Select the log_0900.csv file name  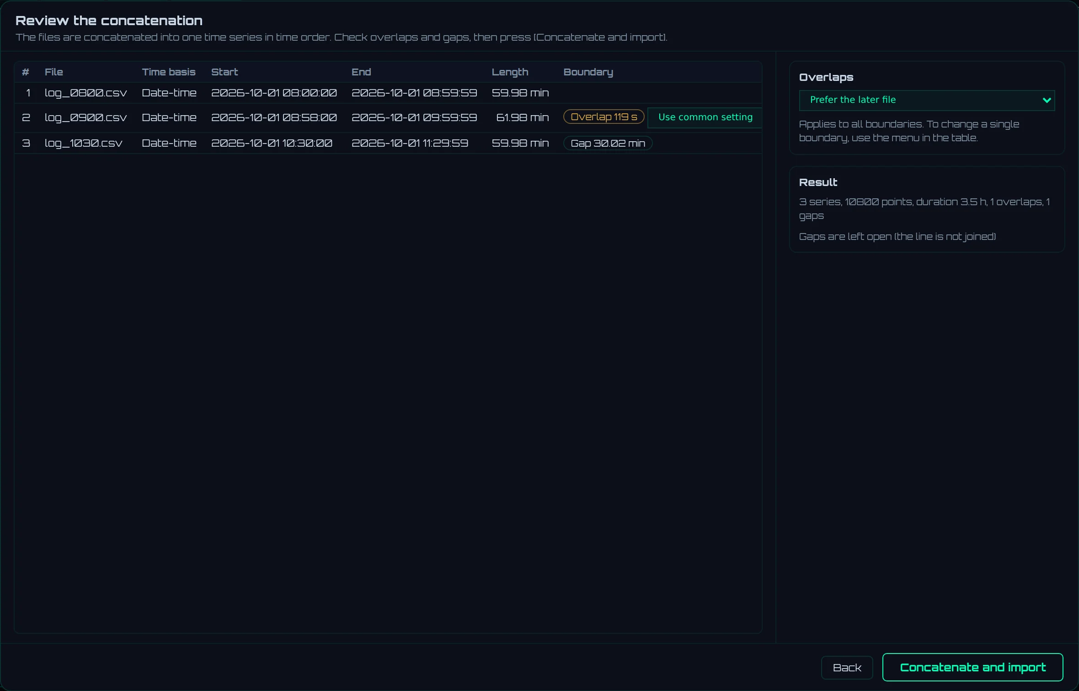point(85,118)
